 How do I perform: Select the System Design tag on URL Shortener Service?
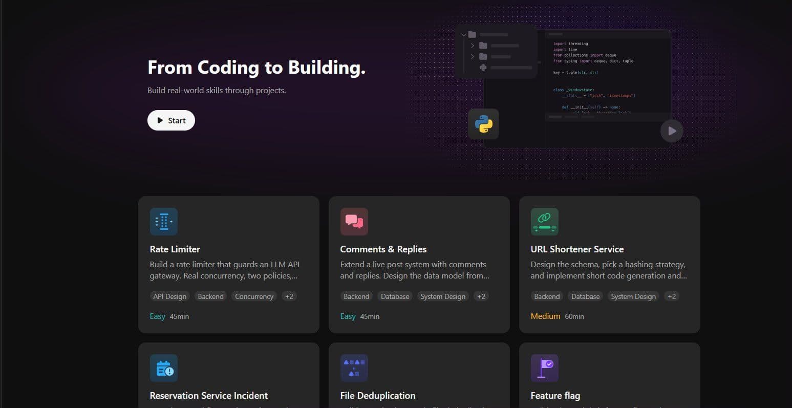(633, 296)
